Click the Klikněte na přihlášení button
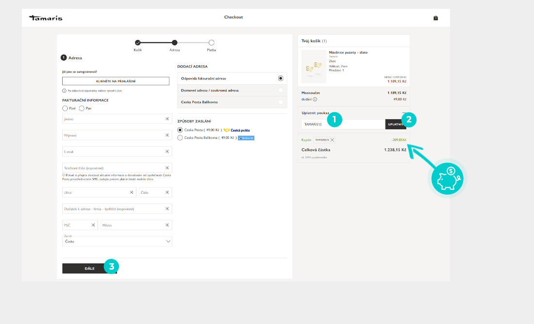 coord(116,81)
